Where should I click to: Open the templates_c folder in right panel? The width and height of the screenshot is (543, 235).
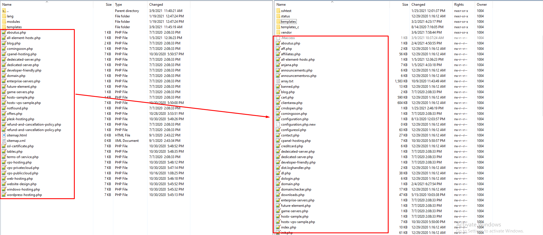click(x=290, y=27)
